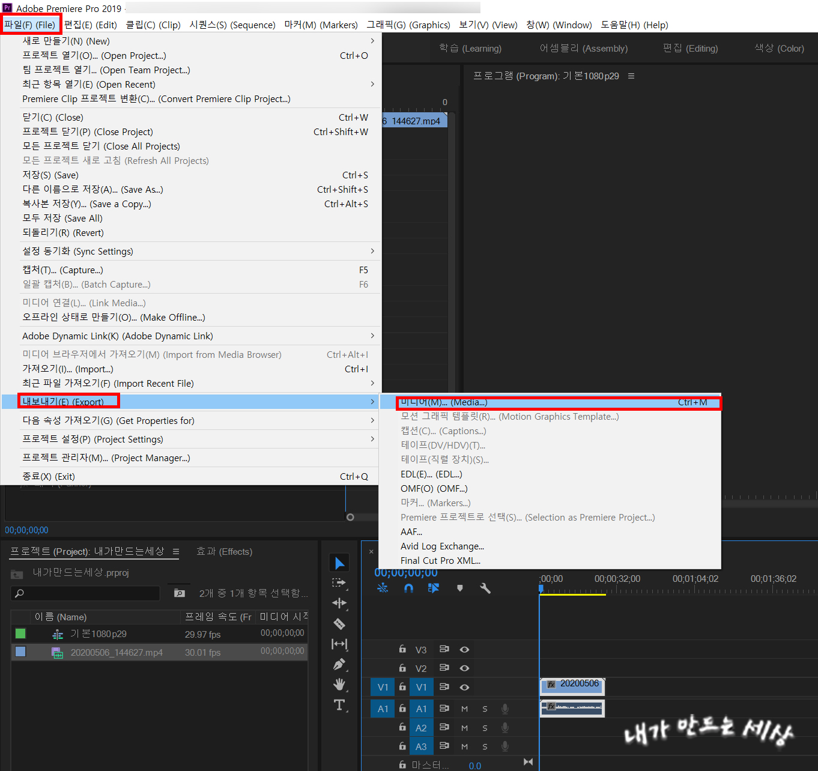Expand the Adobe Dynamic Link submenu

point(191,336)
